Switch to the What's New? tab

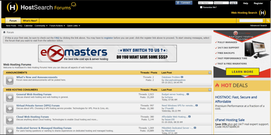pyautogui.click(x=30, y=21)
